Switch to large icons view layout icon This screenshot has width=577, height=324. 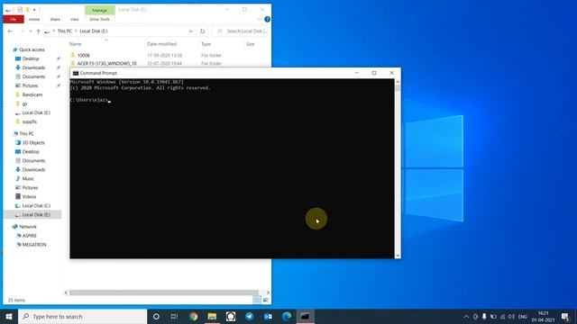(266, 300)
